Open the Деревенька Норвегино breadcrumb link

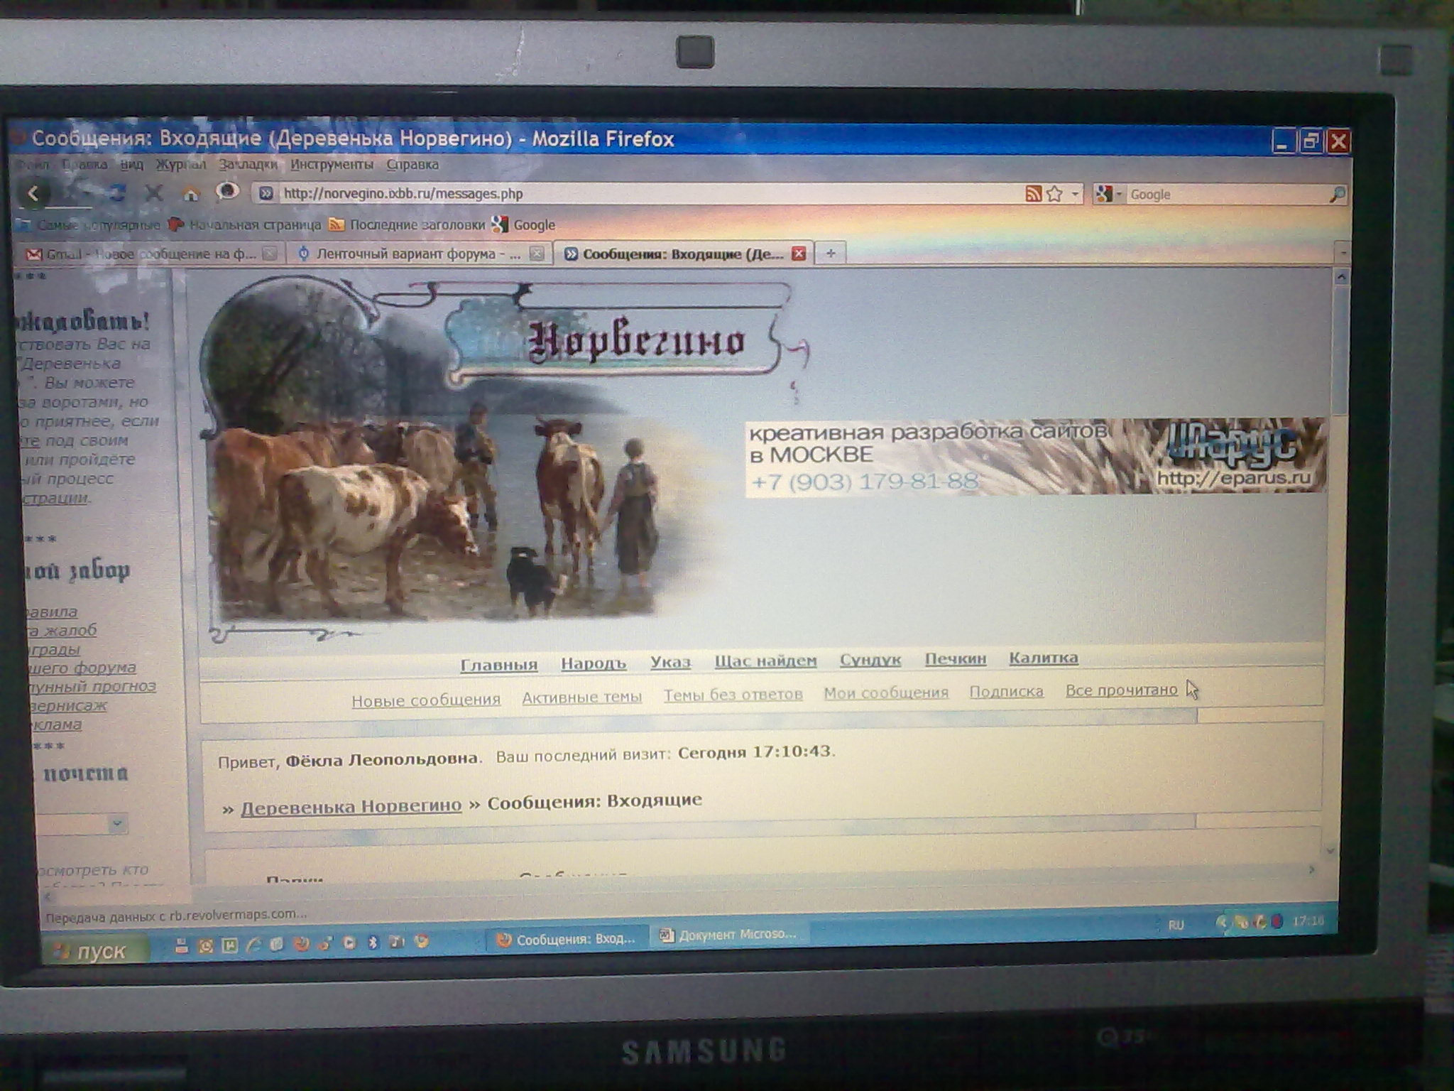pyautogui.click(x=351, y=807)
